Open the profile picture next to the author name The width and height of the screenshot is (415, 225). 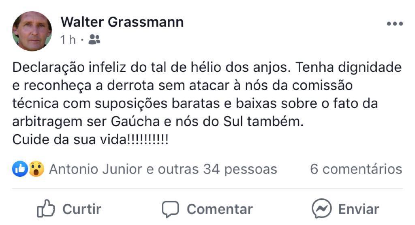(x=32, y=31)
